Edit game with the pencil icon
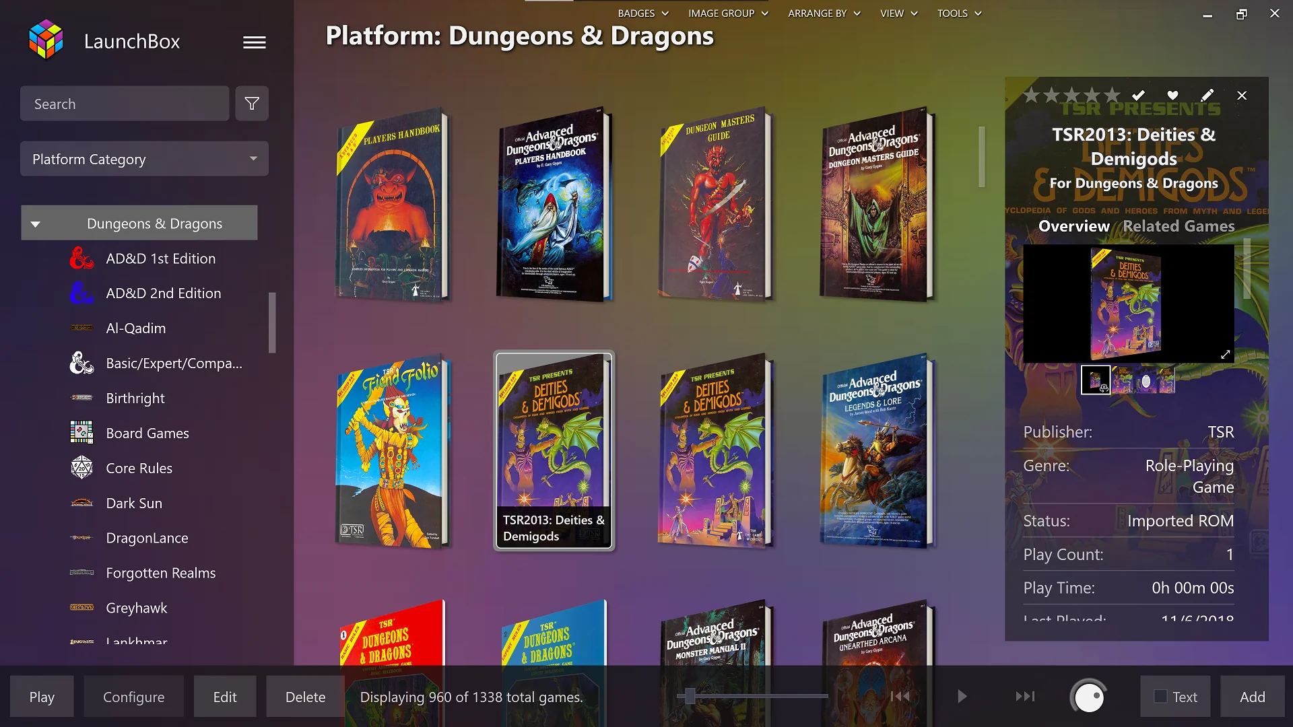The image size is (1293, 727). click(1207, 96)
